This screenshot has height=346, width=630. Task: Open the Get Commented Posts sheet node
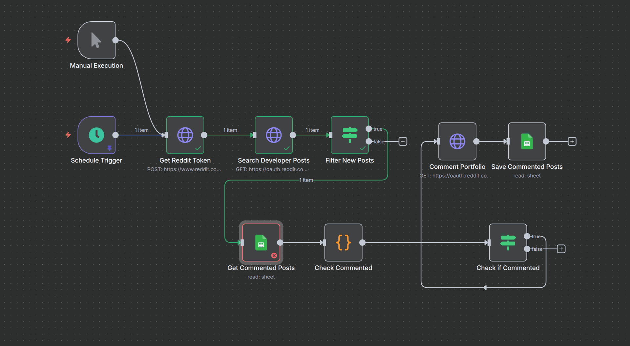pyautogui.click(x=261, y=242)
